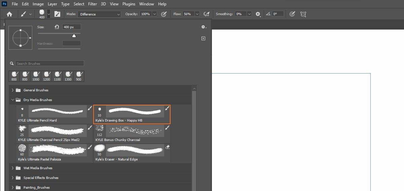404x191 pixels.
Task: Open the Help menu
Action: 162,4
